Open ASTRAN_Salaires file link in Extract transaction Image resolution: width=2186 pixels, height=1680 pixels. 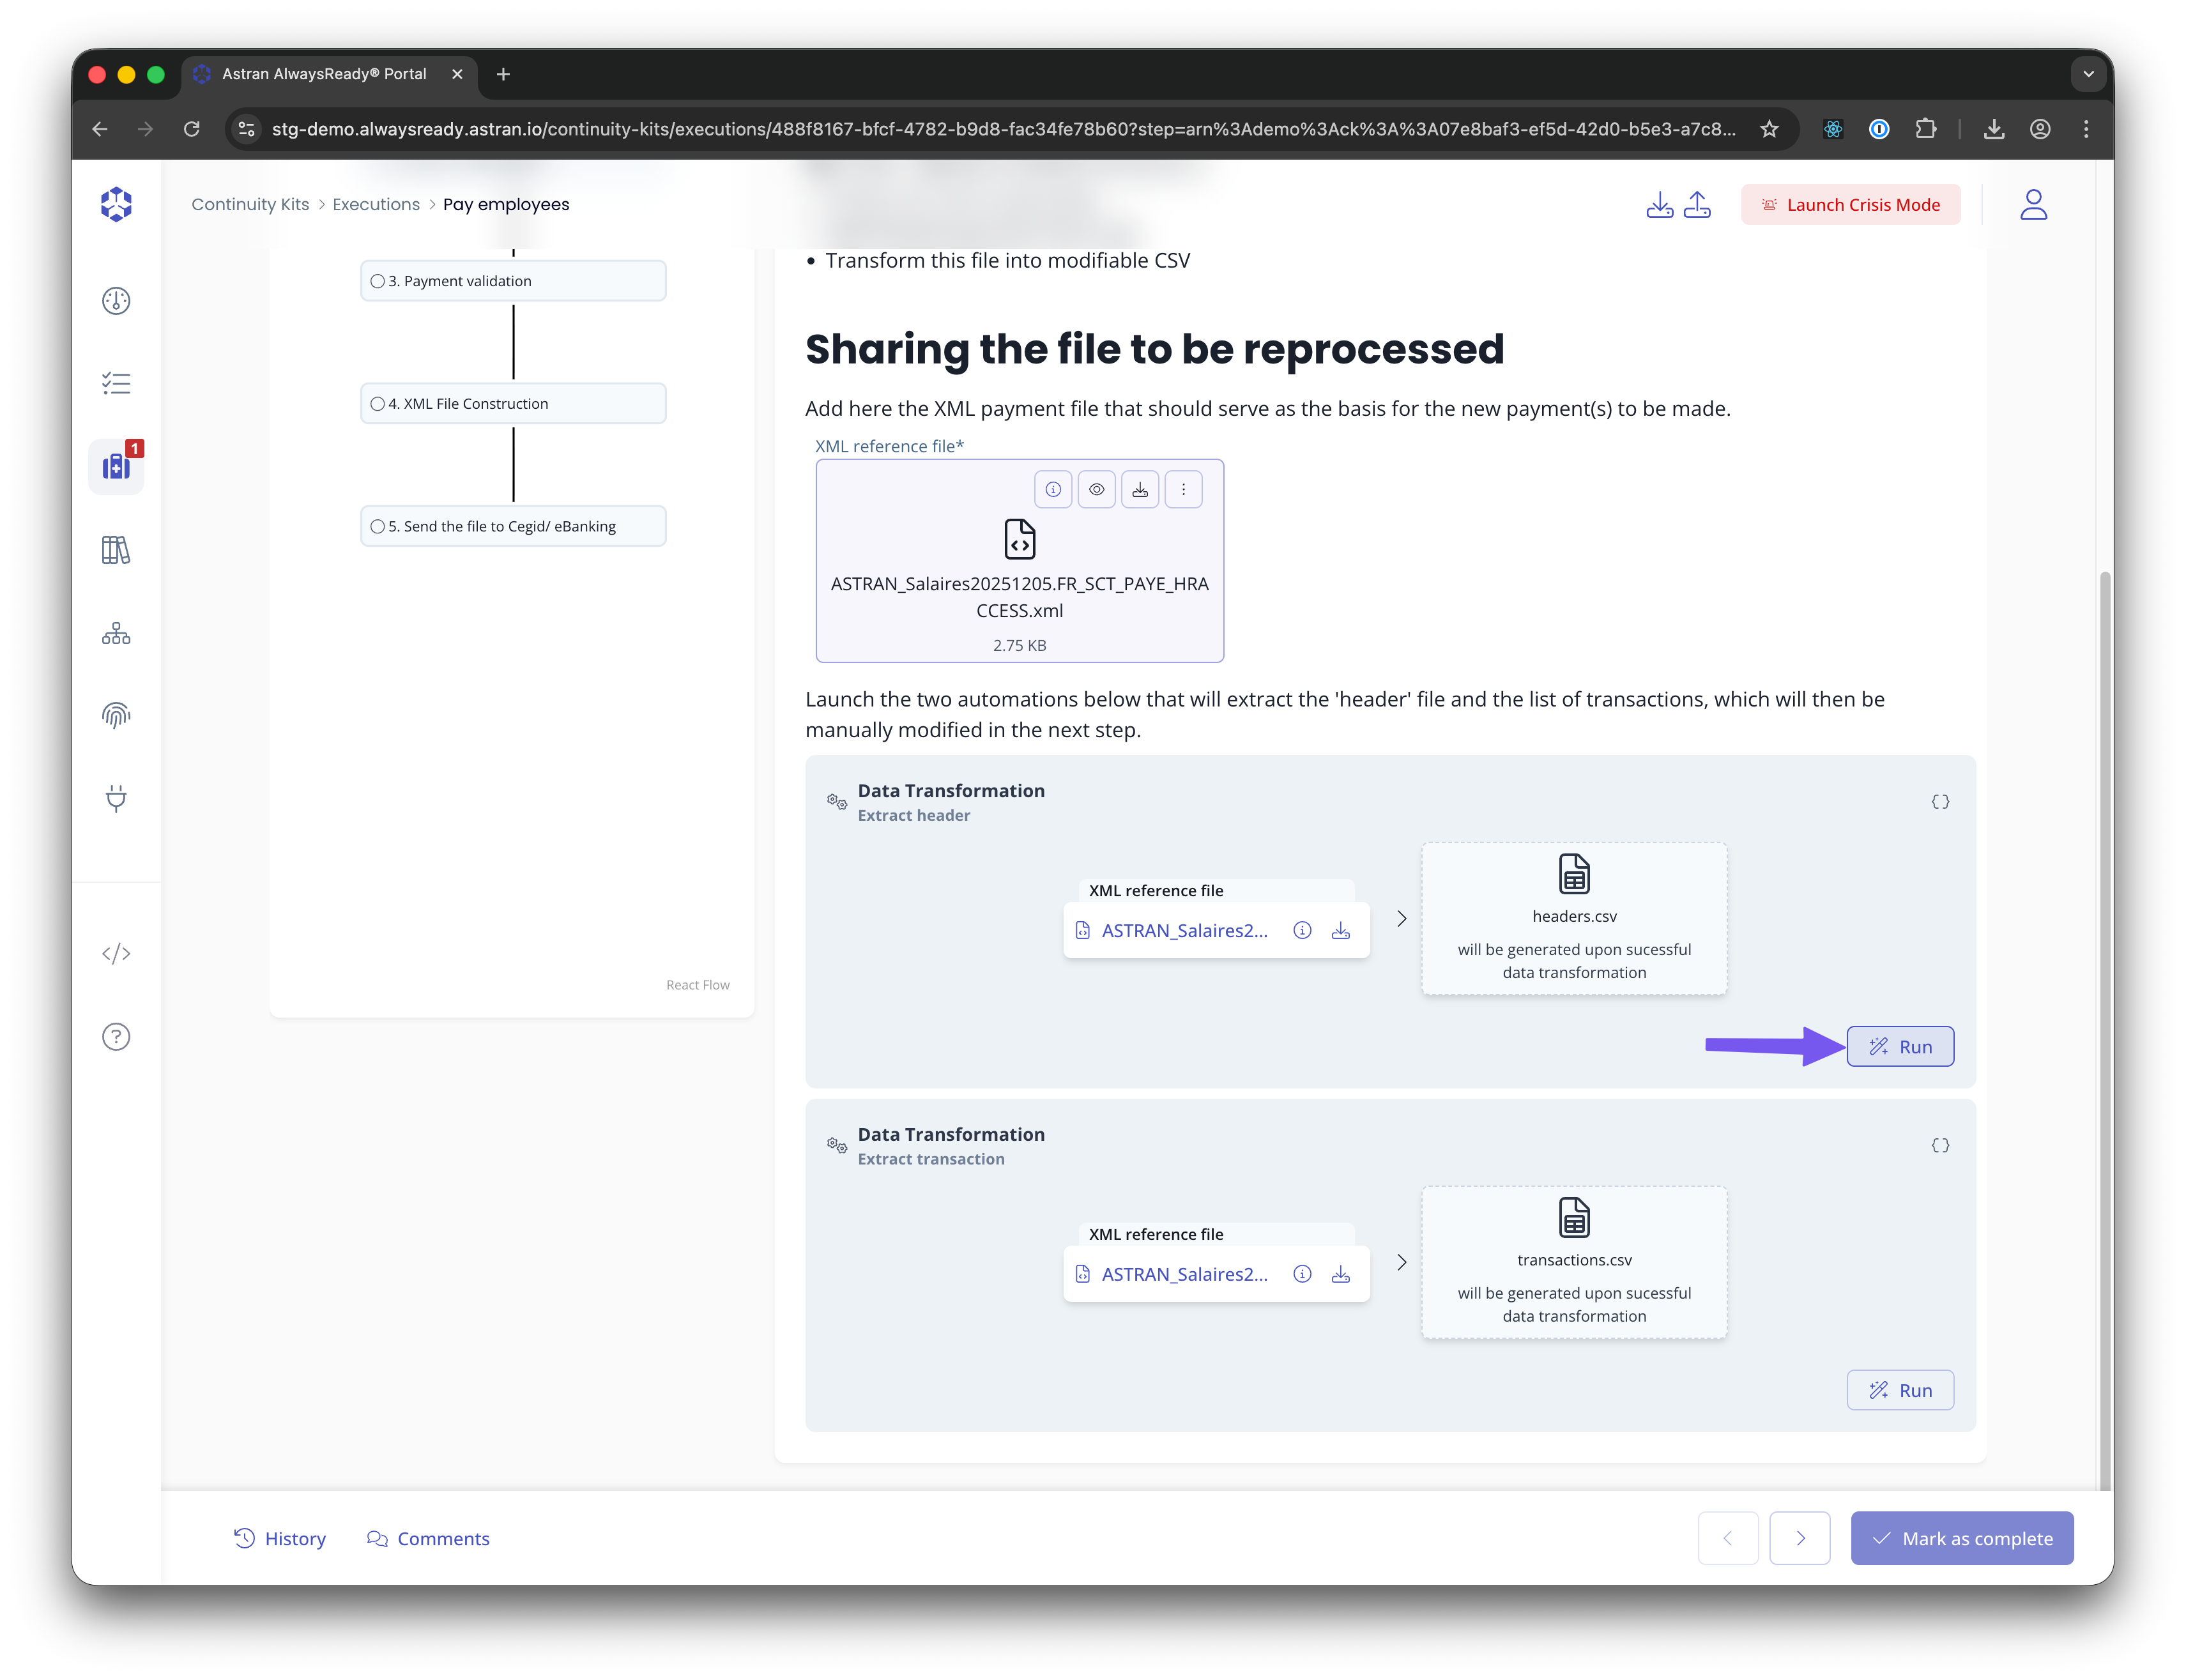[x=1184, y=1274]
